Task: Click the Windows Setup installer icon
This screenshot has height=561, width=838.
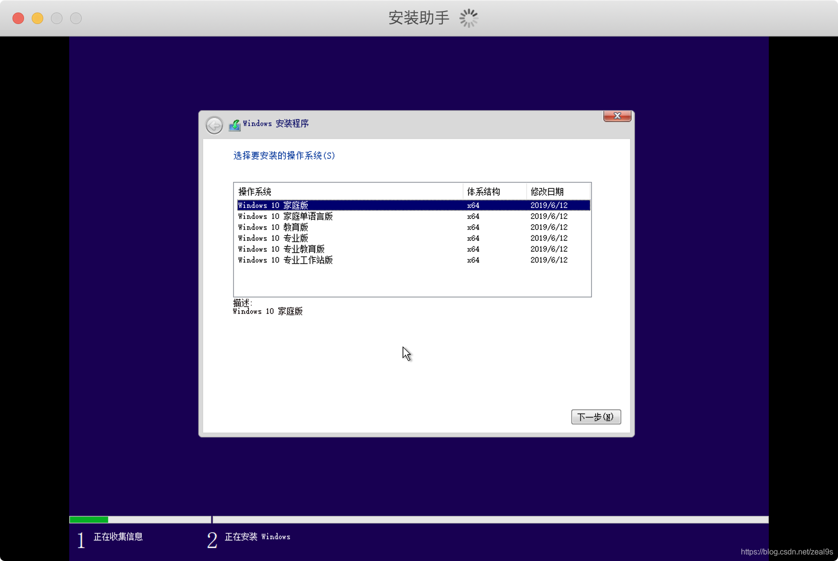Action: coord(234,125)
